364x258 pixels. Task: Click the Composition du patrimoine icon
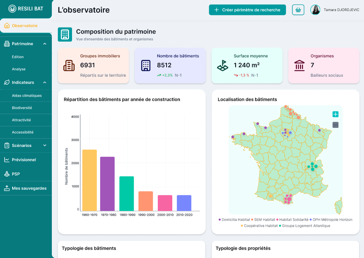tap(65, 34)
